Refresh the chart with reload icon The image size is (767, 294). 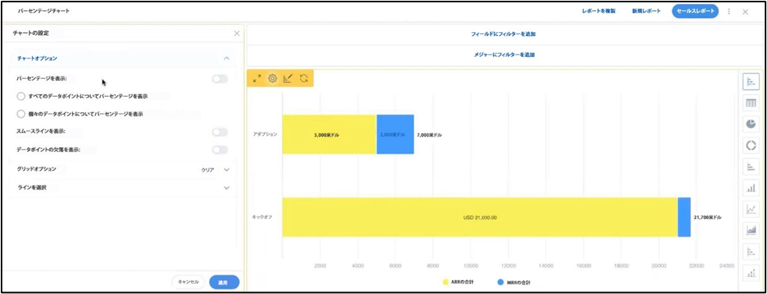pos(304,78)
